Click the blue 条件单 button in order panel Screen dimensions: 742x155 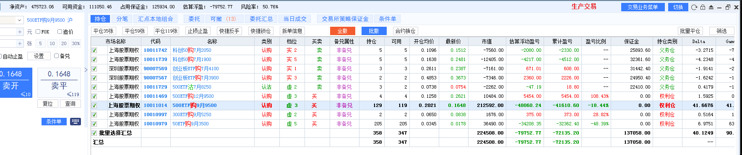[54, 122]
